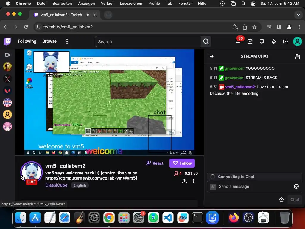Screen dimensions: 305x229
Task: Open first sidebar channel with gold avatar
Action: pyautogui.click(x=7, y=67)
